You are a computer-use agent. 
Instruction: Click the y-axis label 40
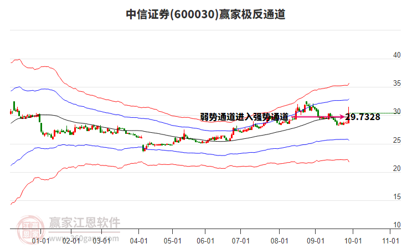point(397,55)
